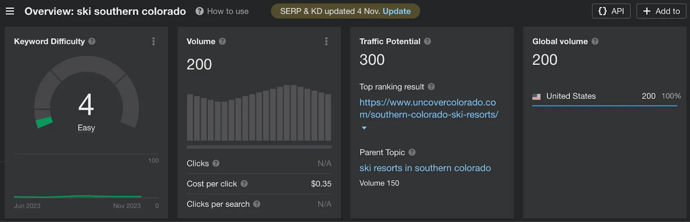
Task: Open Keyword Difficulty three-dot options menu
Action: (x=154, y=41)
